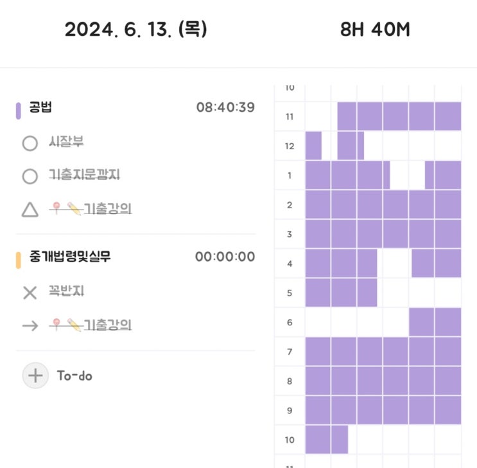Image resolution: width=477 pixels, height=468 pixels.
Task: Tap the 08:40:39 timer for 공법
Action: coord(225,107)
